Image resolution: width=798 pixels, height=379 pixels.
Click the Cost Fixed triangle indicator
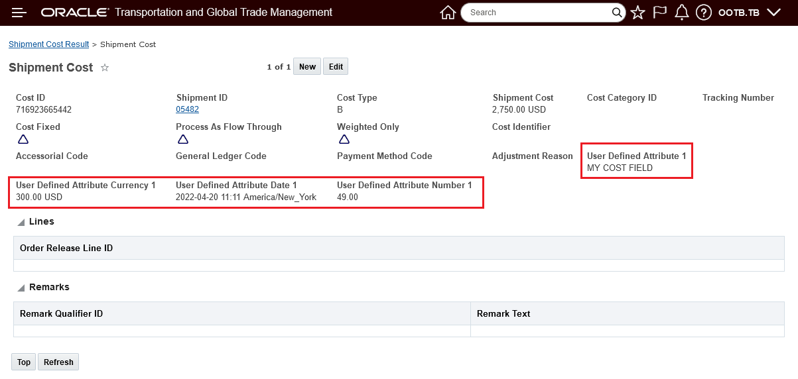(x=23, y=139)
